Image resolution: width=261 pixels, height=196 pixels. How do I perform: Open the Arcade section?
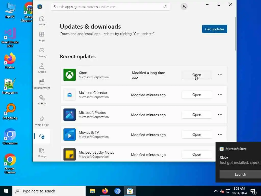[42, 68]
